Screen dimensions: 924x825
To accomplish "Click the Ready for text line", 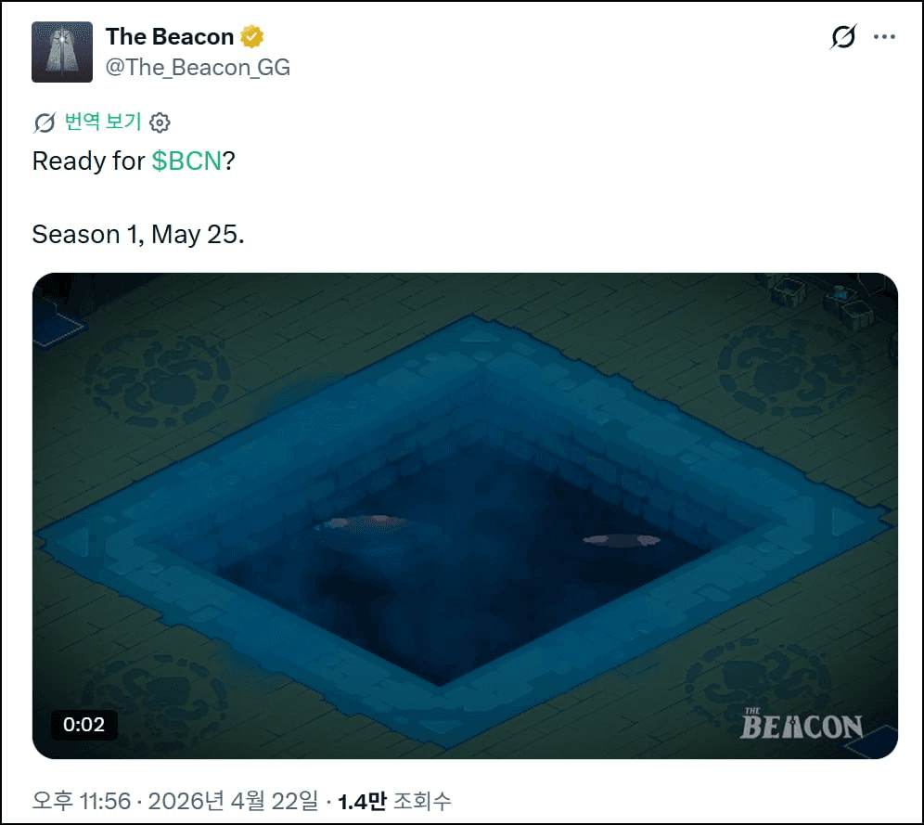I will click(134, 161).
